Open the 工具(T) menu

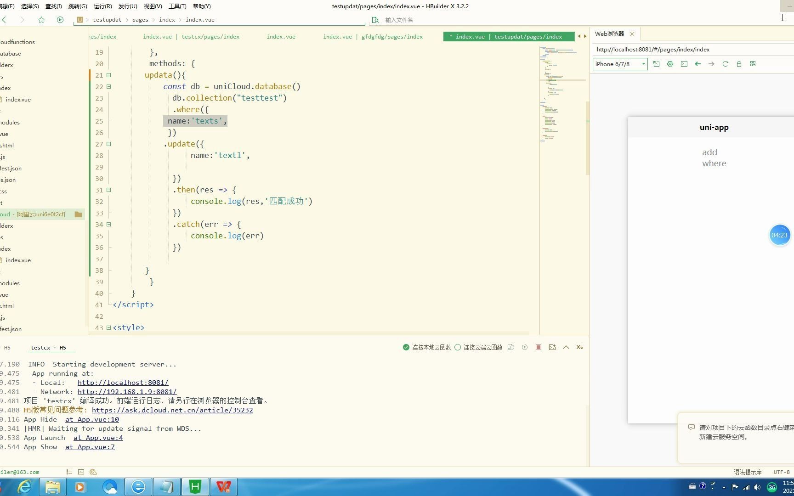pos(177,6)
